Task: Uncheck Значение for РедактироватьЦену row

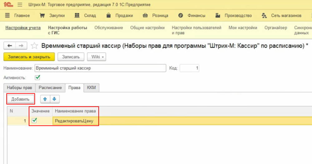Action: click(x=35, y=121)
